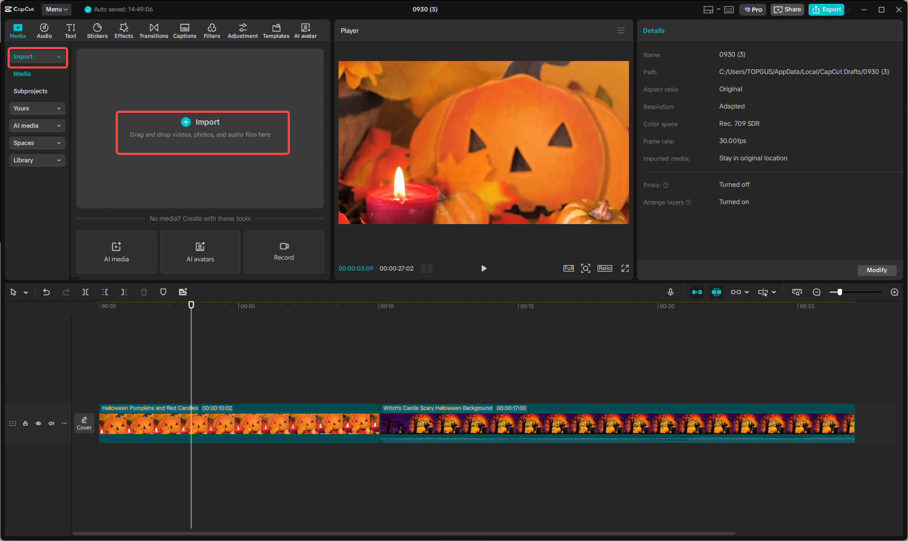Click the Undo icon above the timeline
The width and height of the screenshot is (908, 541).
pyautogui.click(x=47, y=292)
